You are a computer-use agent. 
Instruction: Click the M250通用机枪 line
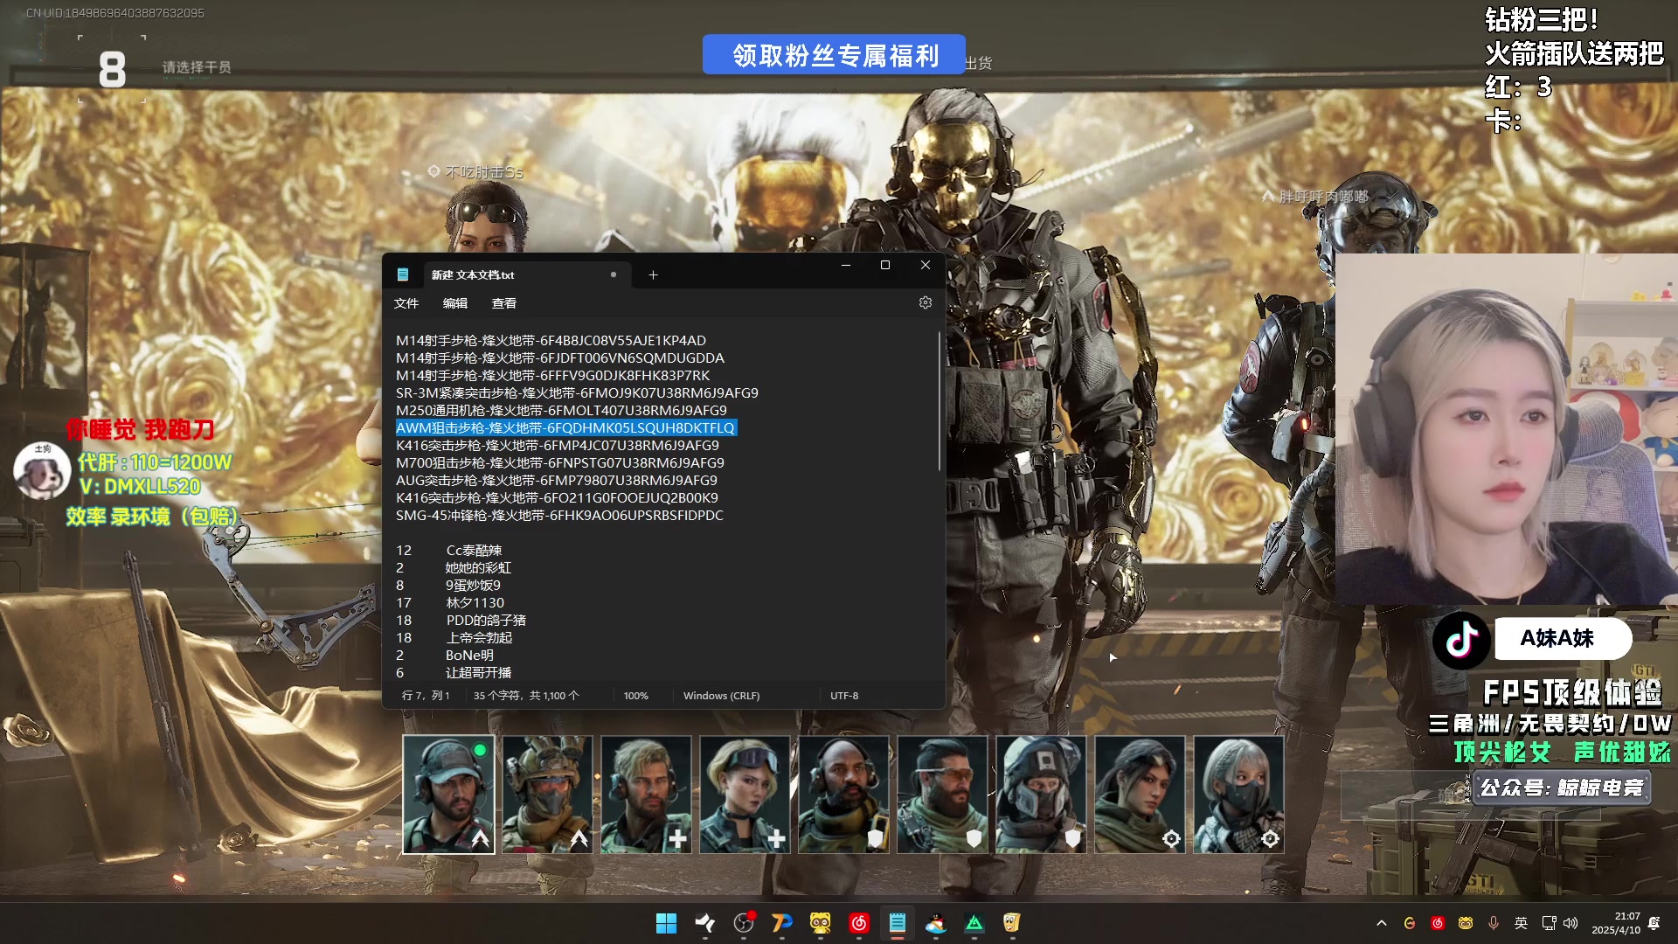pos(561,410)
